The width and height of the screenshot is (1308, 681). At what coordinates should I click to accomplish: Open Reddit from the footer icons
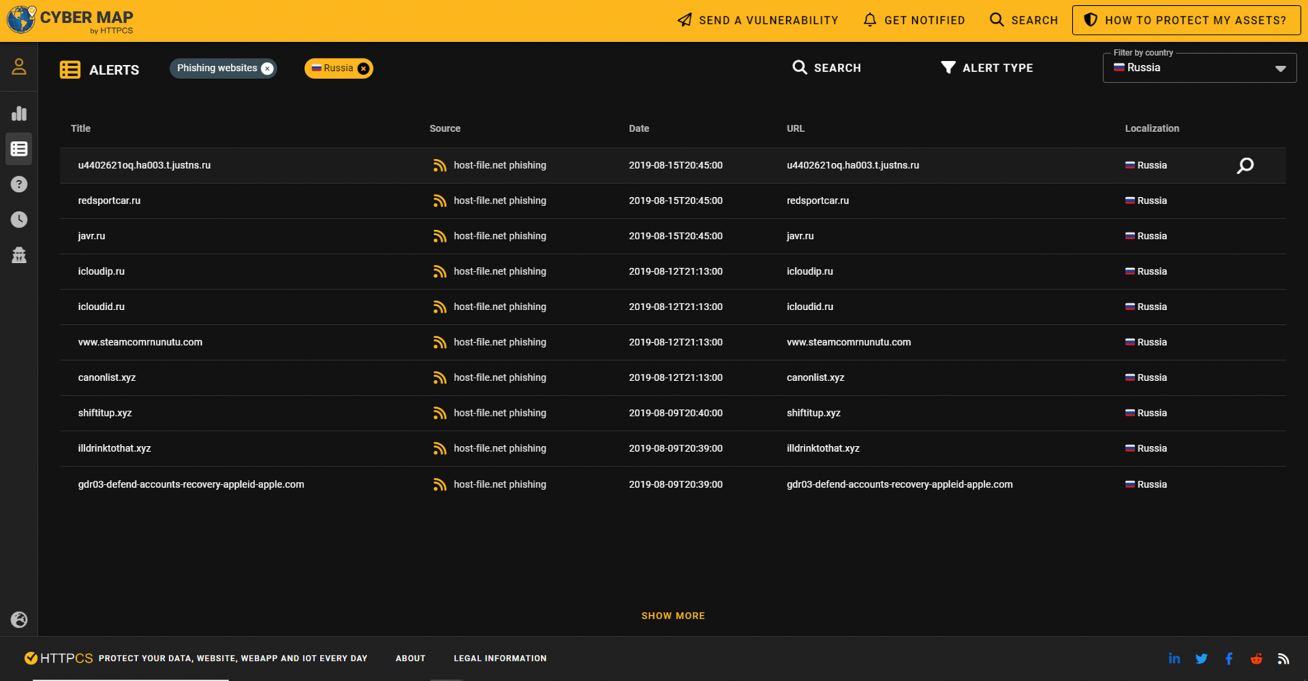(x=1256, y=658)
